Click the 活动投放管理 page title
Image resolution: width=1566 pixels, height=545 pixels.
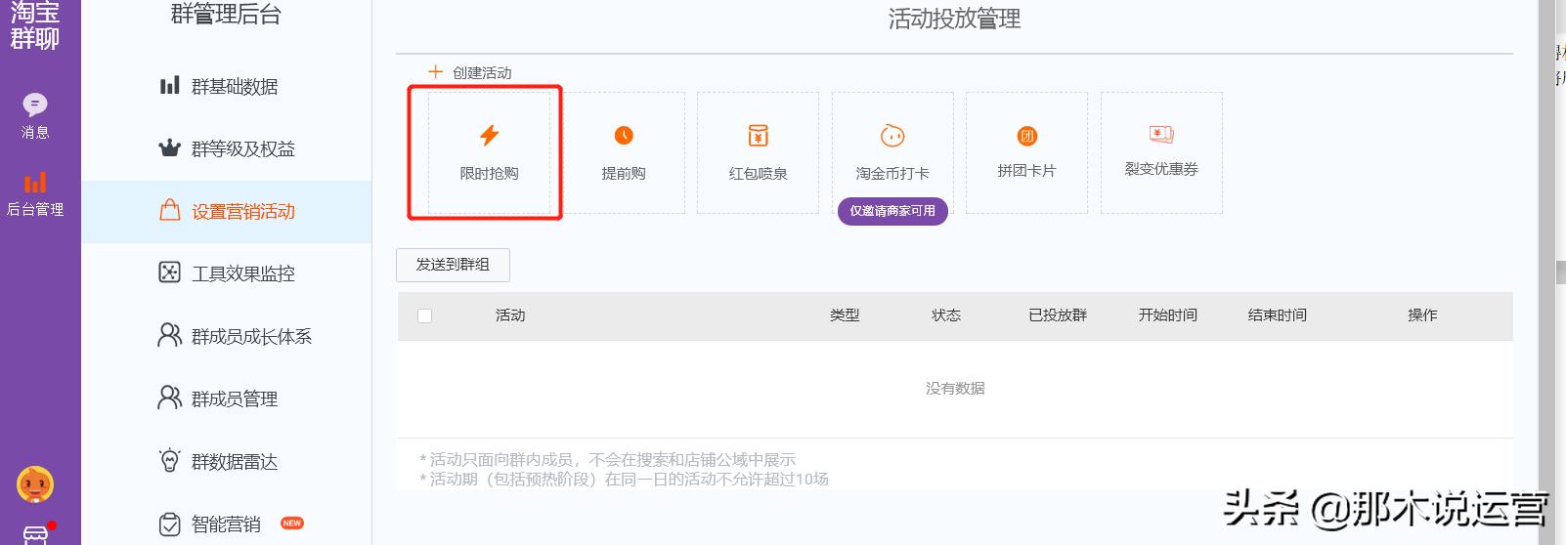tap(954, 19)
